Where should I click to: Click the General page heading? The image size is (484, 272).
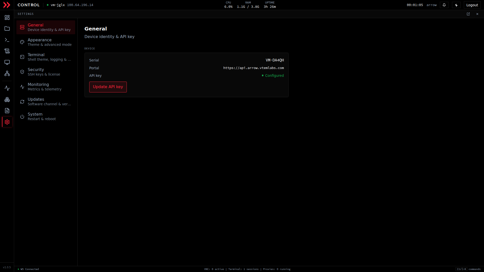pos(96,29)
